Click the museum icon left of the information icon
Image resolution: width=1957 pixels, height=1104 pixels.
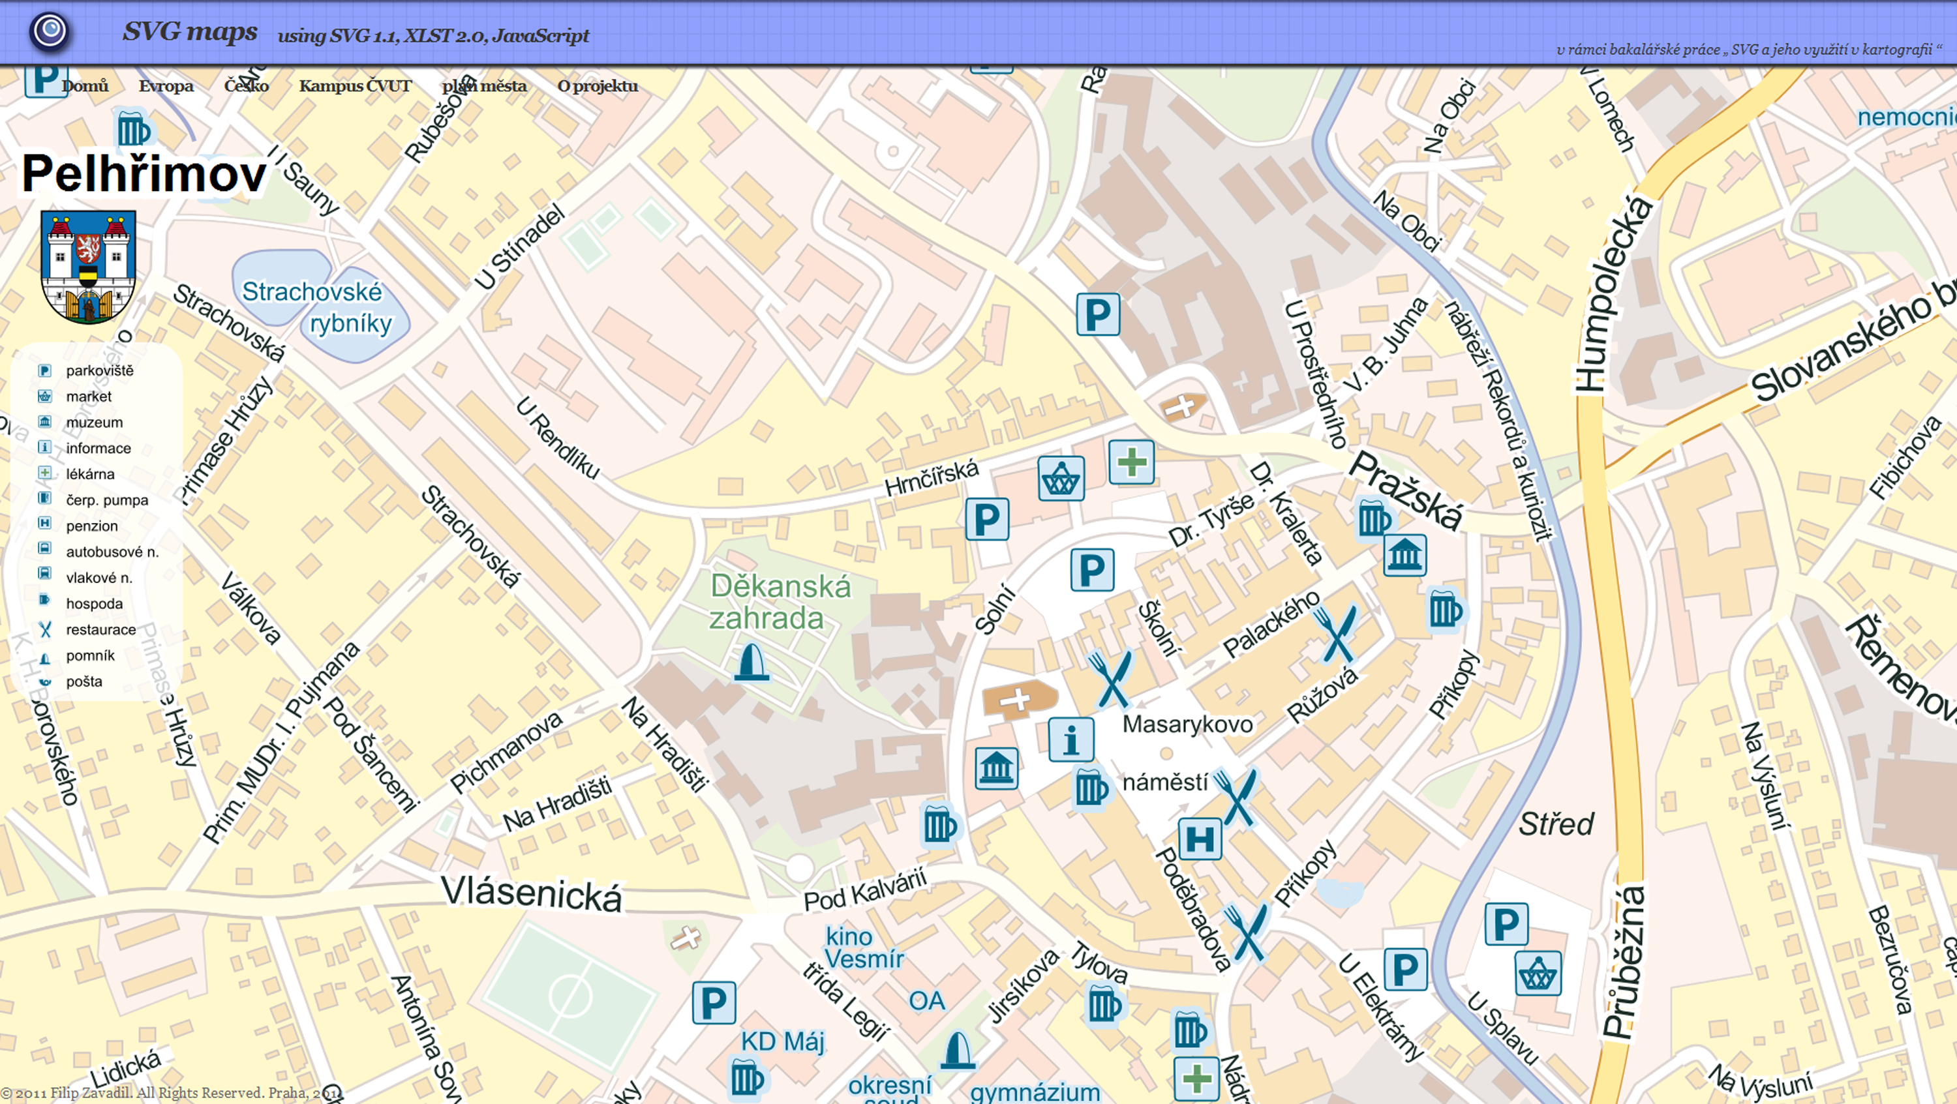996,768
